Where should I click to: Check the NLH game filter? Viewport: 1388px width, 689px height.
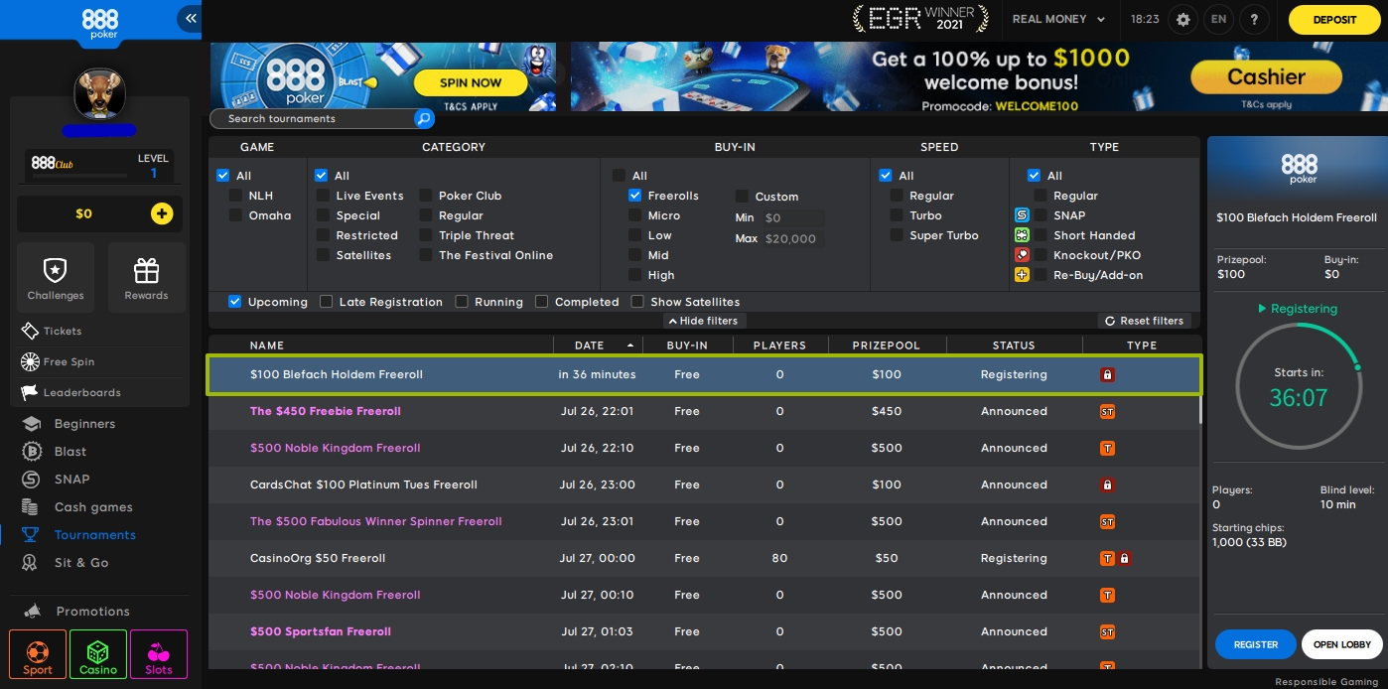235,196
